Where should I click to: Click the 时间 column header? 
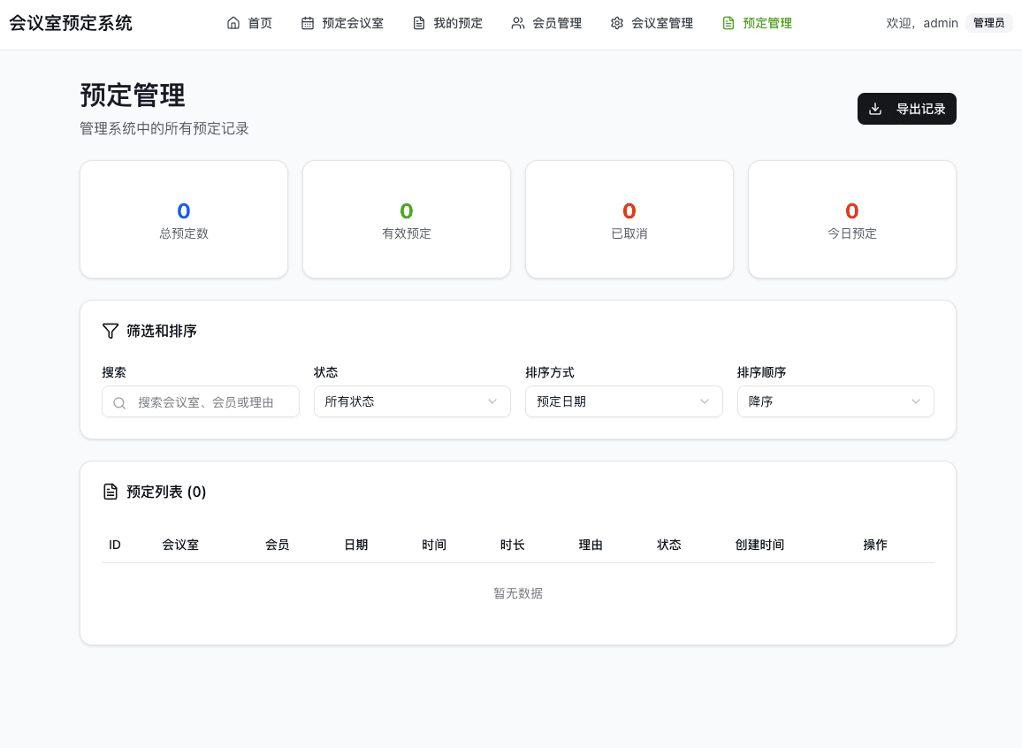coord(434,545)
